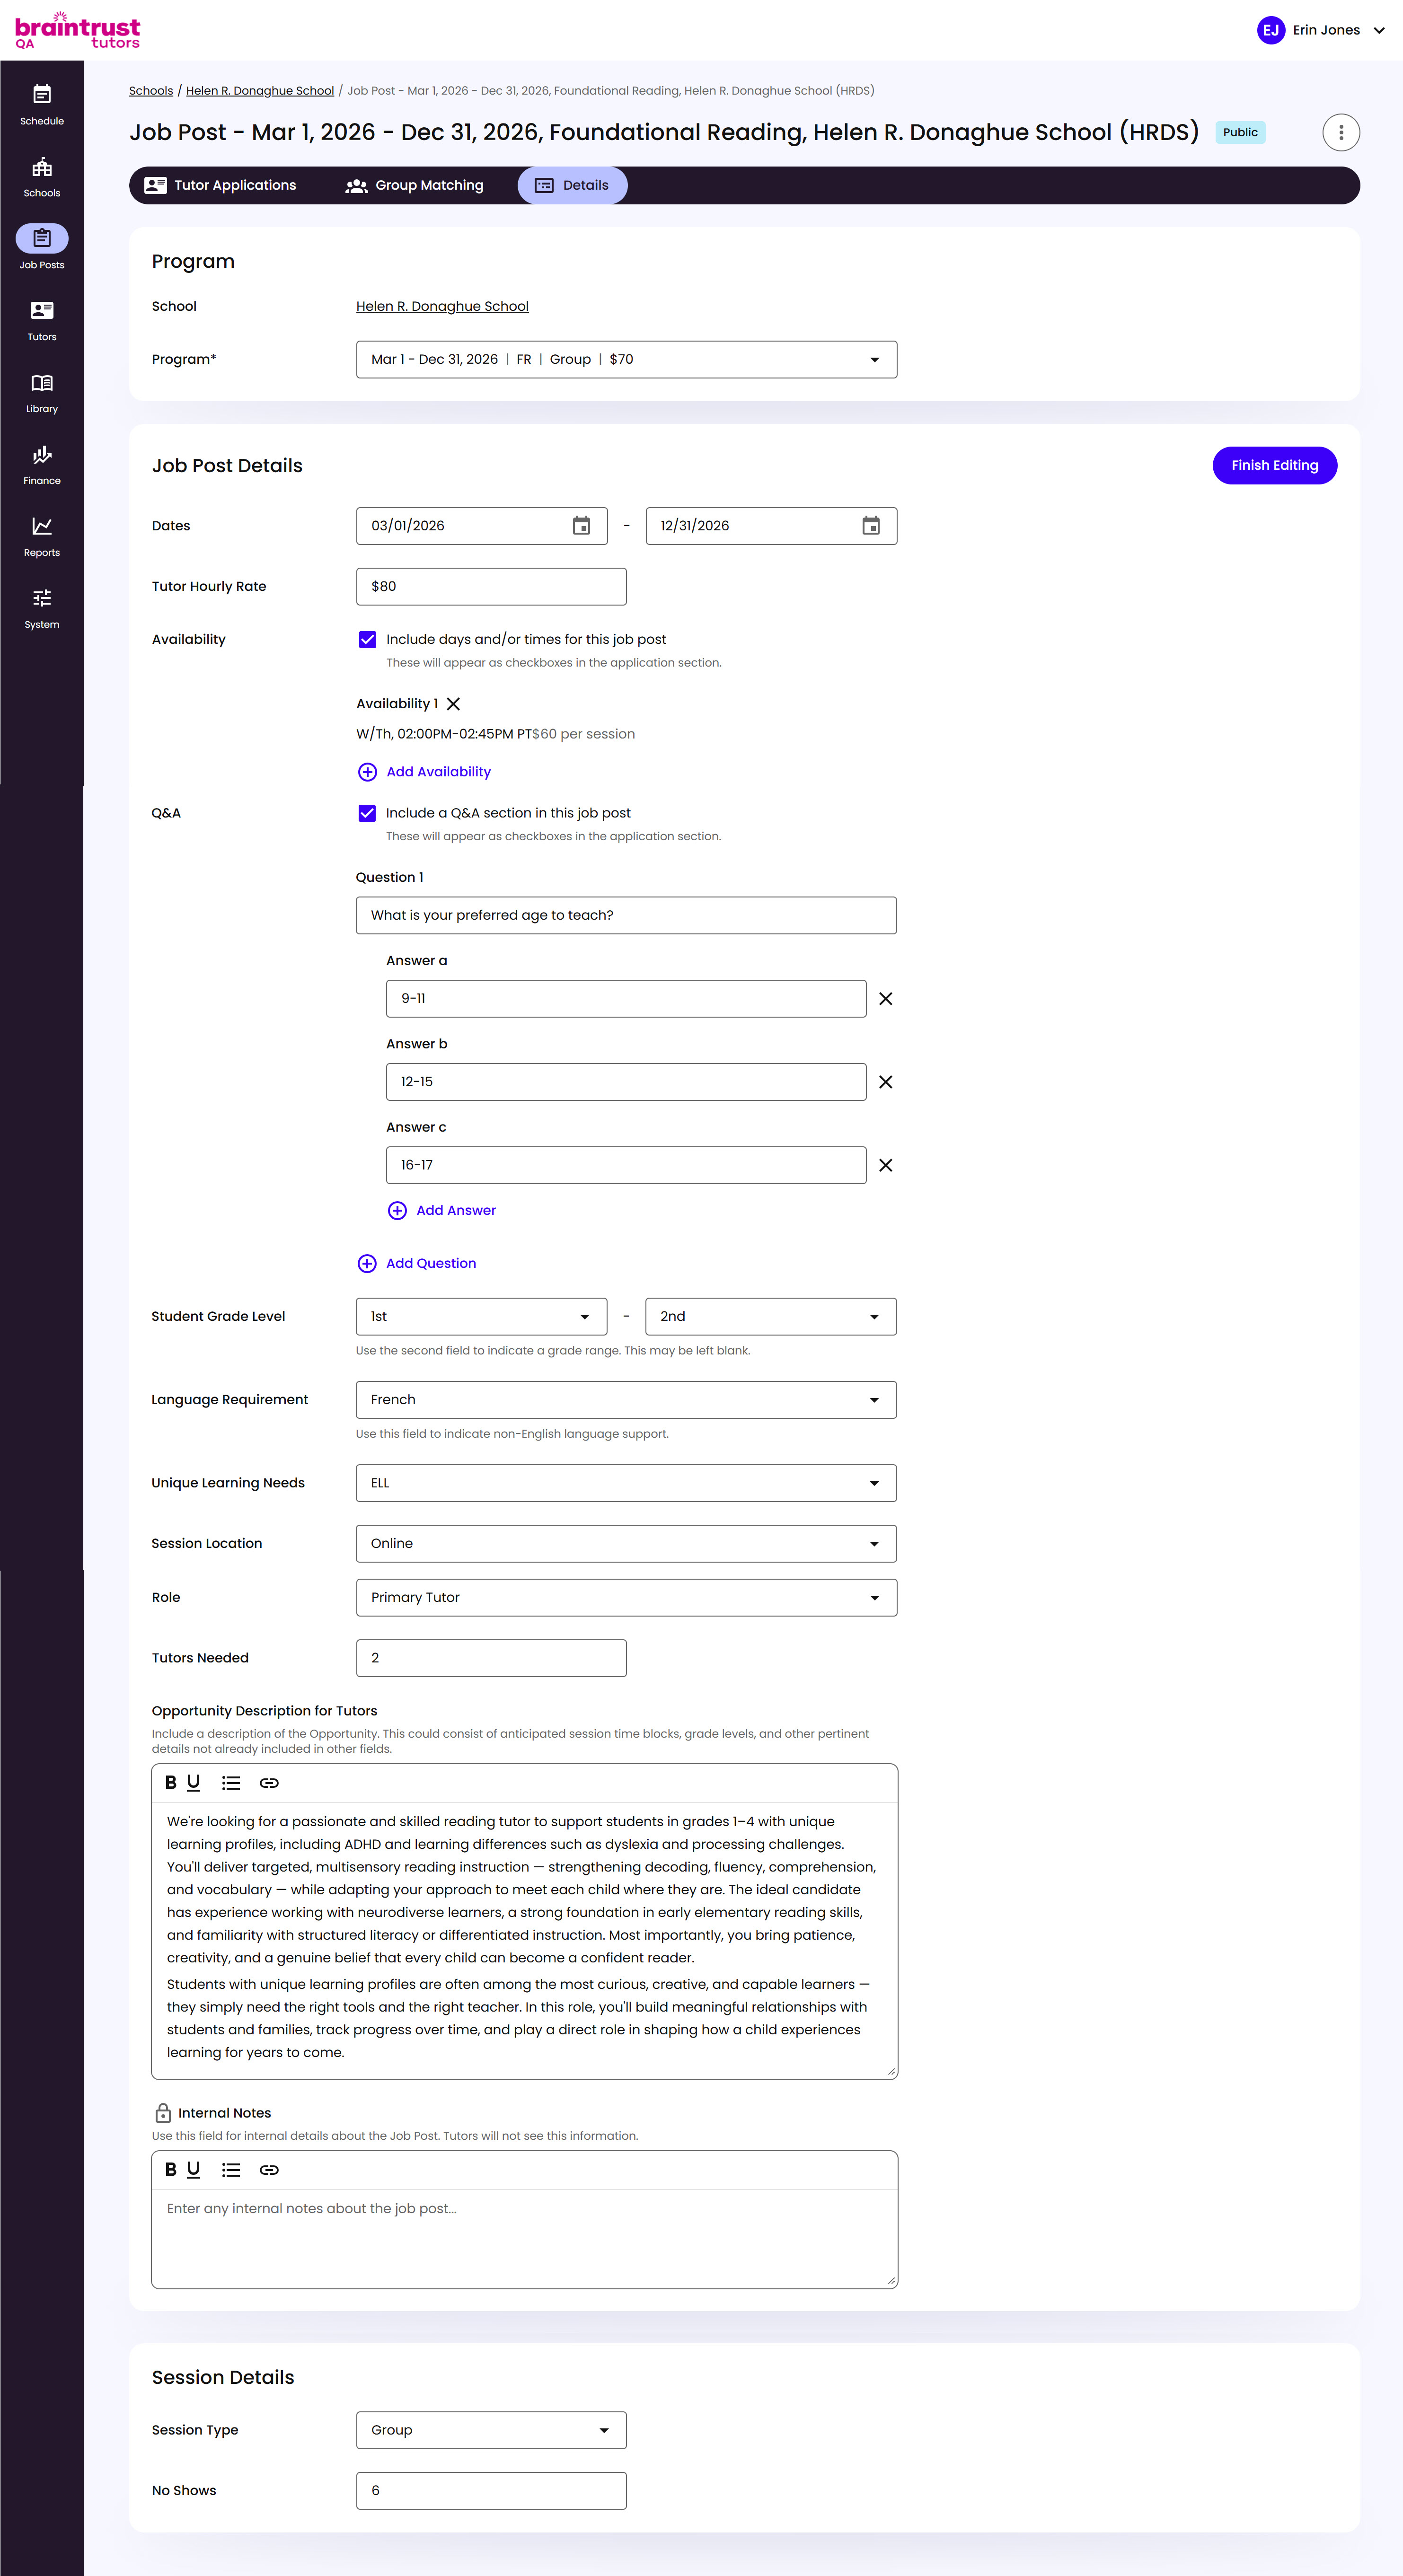Expand the Program dropdown
Screen dimensions: 1403x2576
(626, 360)
